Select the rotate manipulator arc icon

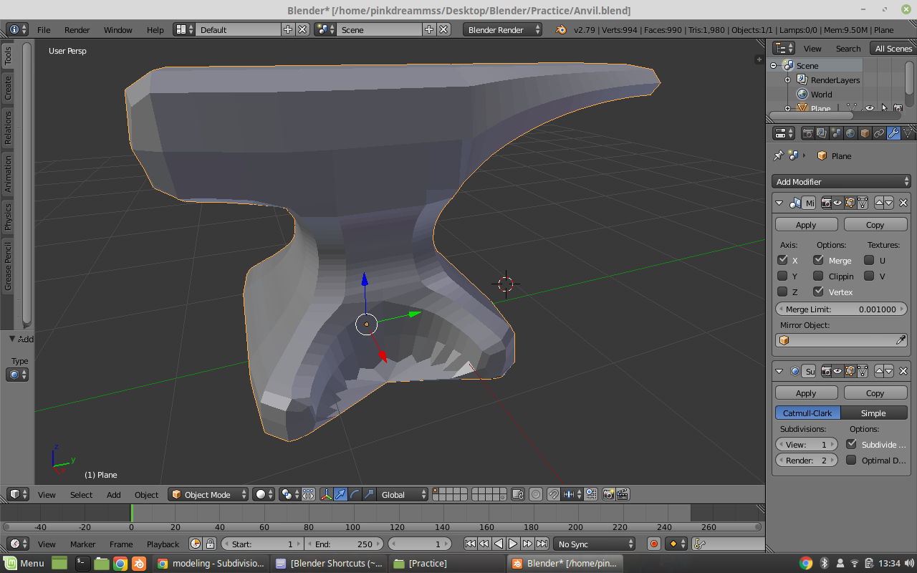(355, 494)
